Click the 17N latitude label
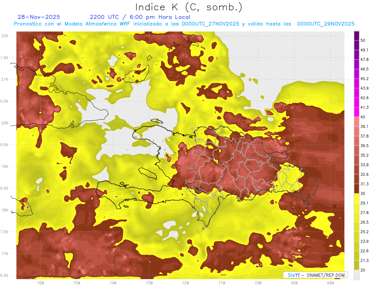 5,254
